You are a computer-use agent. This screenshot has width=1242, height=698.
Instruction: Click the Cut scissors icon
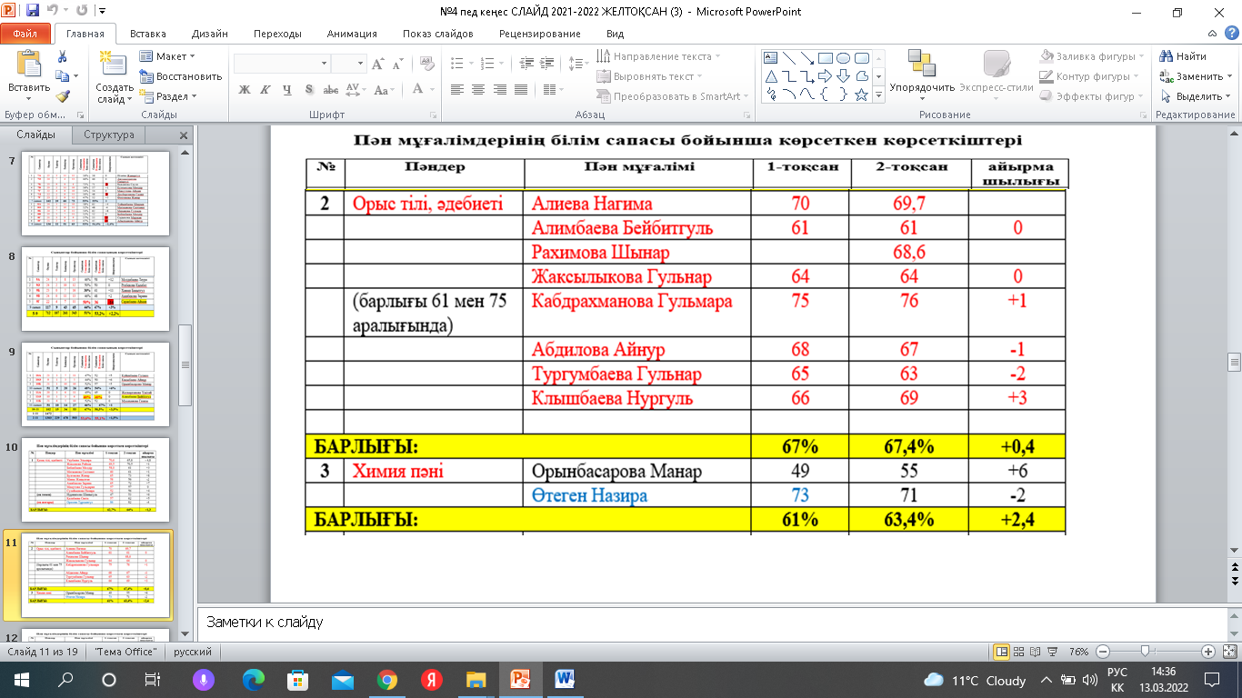click(62, 56)
